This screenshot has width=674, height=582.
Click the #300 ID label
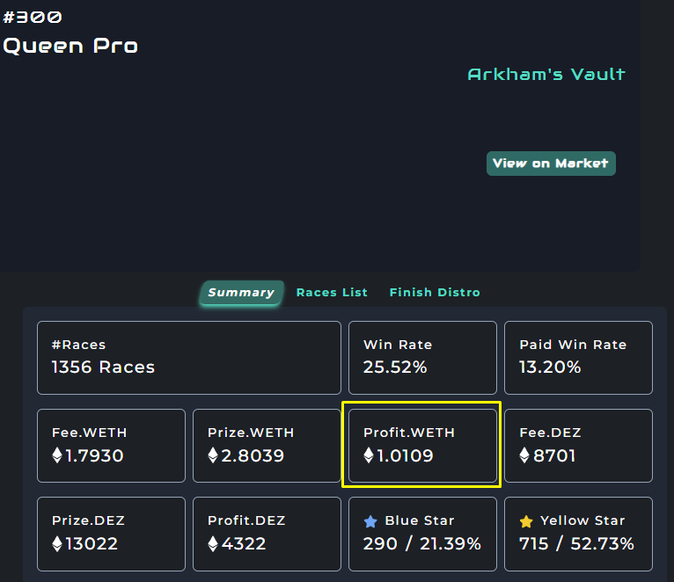33,18
